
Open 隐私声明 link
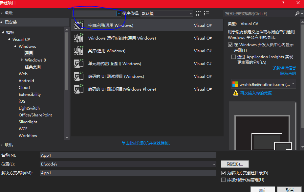click(x=288, y=73)
